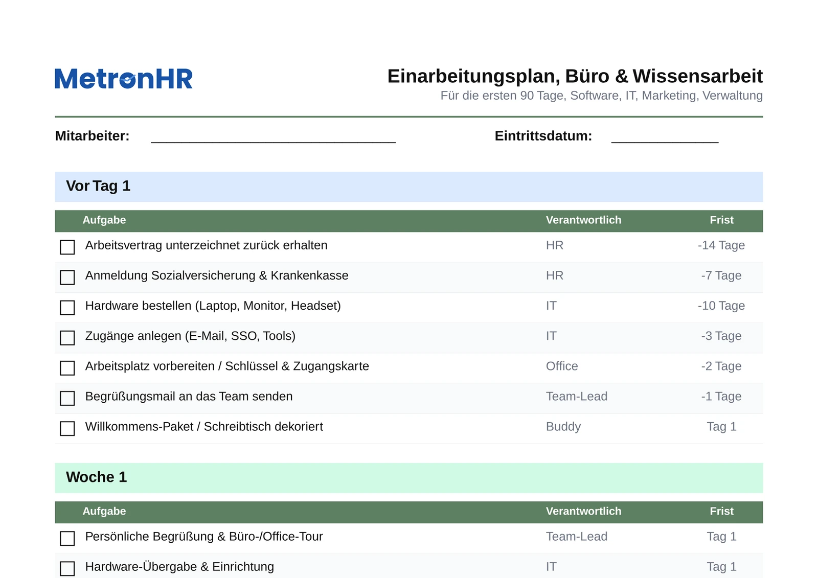Click Tag 1 in the Persönliche Begrüßung row
818x578 pixels.
721,536
